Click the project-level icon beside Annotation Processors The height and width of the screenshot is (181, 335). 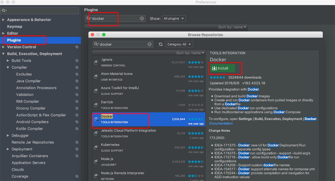coord(77,88)
